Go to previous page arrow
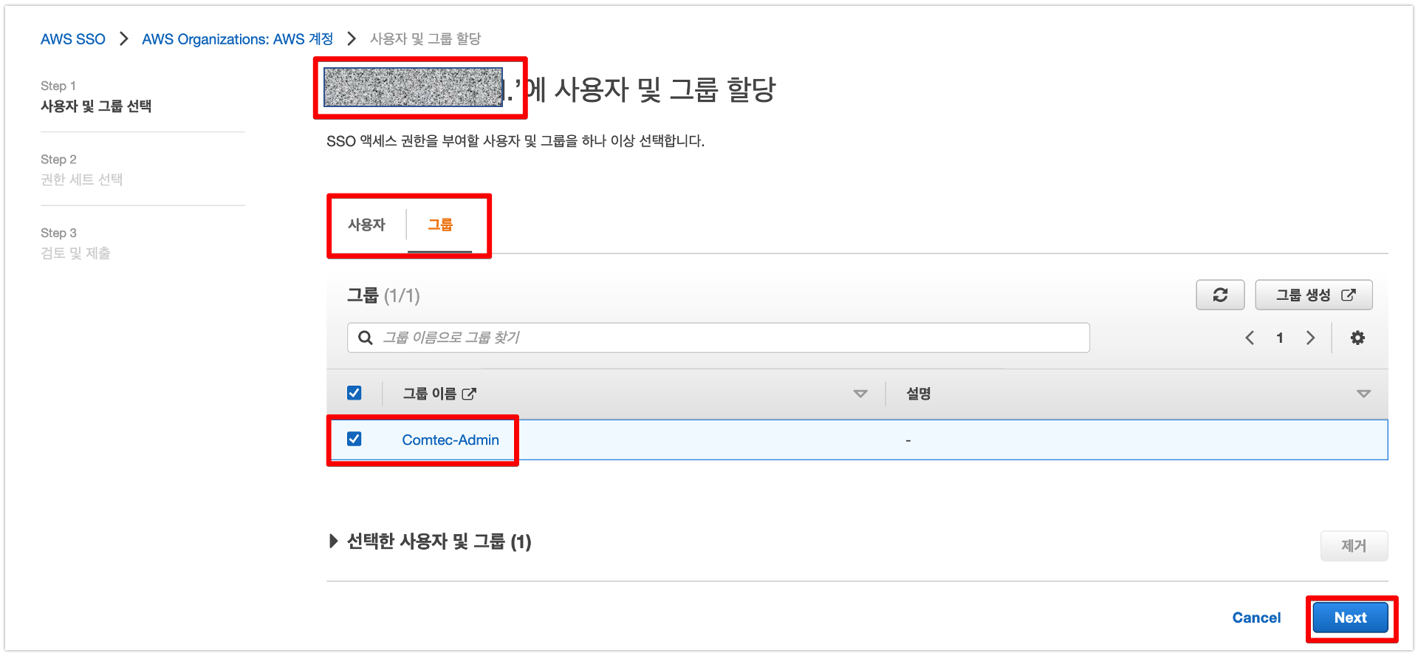Image resolution: width=1418 pixels, height=656 pixels. point(1250,338)
